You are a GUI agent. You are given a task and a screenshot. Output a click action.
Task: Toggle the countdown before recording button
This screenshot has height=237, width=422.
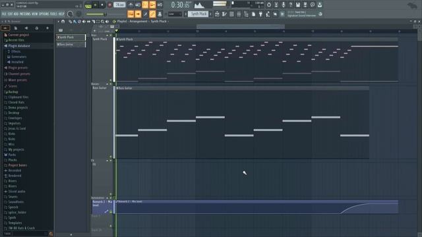145,5
